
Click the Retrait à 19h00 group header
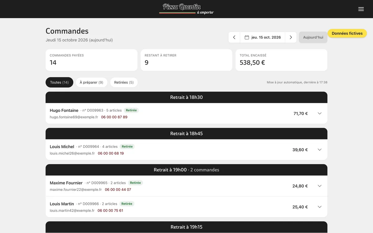point(186,170)
